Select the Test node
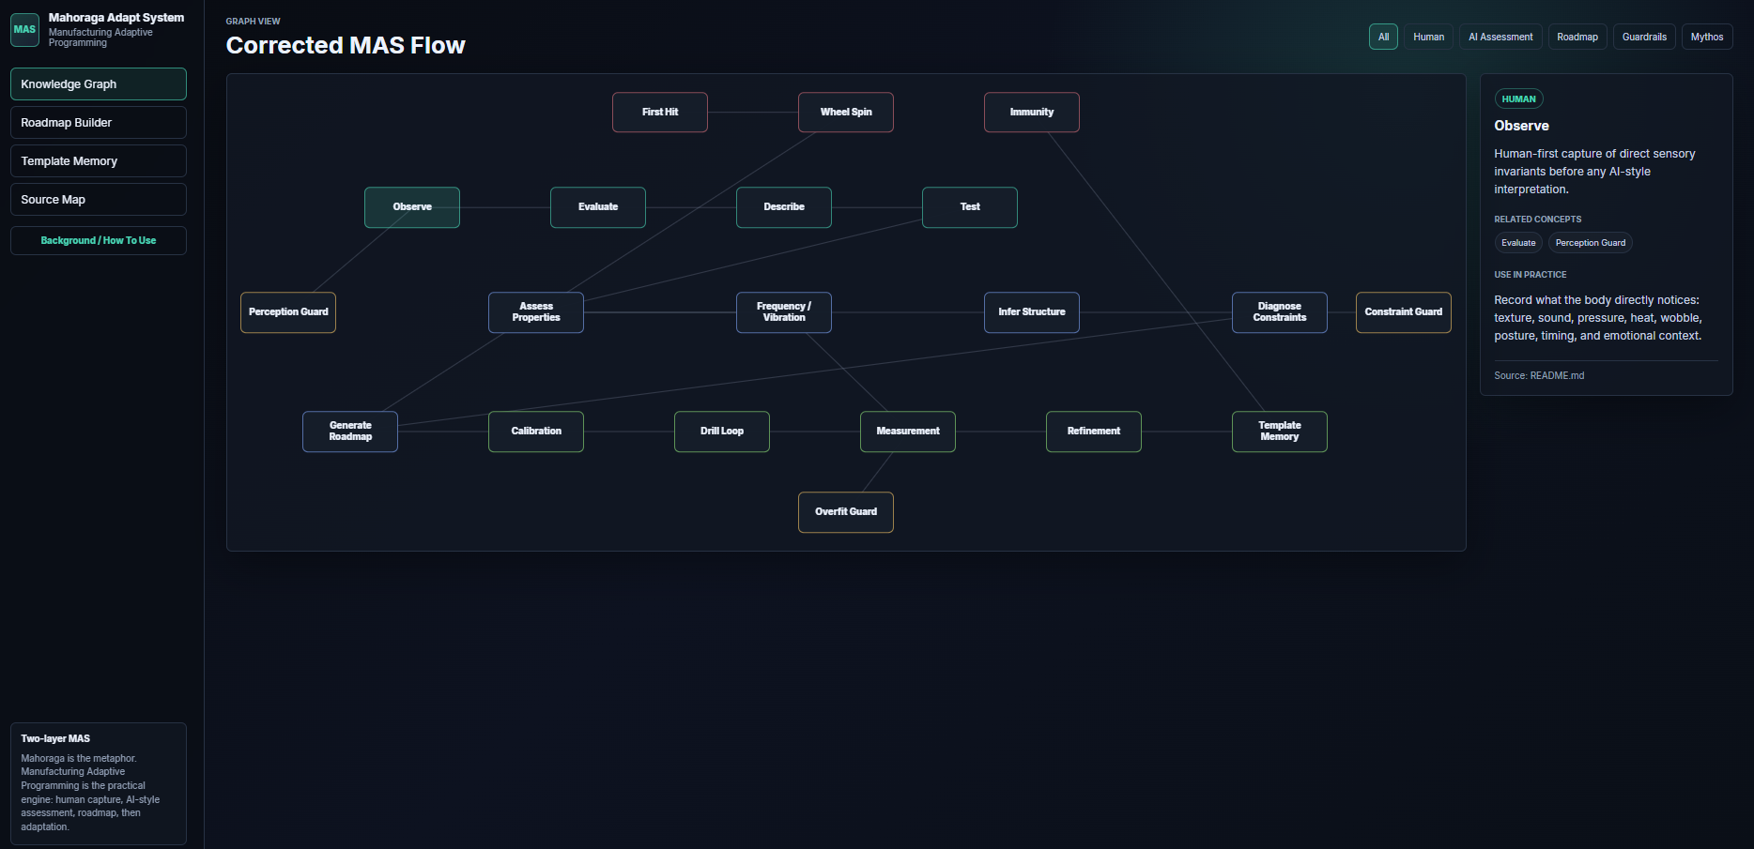Screen dimensions: 1754x849 click(x=970, y=206)
